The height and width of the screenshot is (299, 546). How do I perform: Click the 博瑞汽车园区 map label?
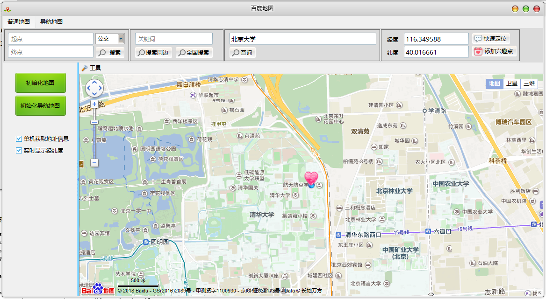(513, 122)
